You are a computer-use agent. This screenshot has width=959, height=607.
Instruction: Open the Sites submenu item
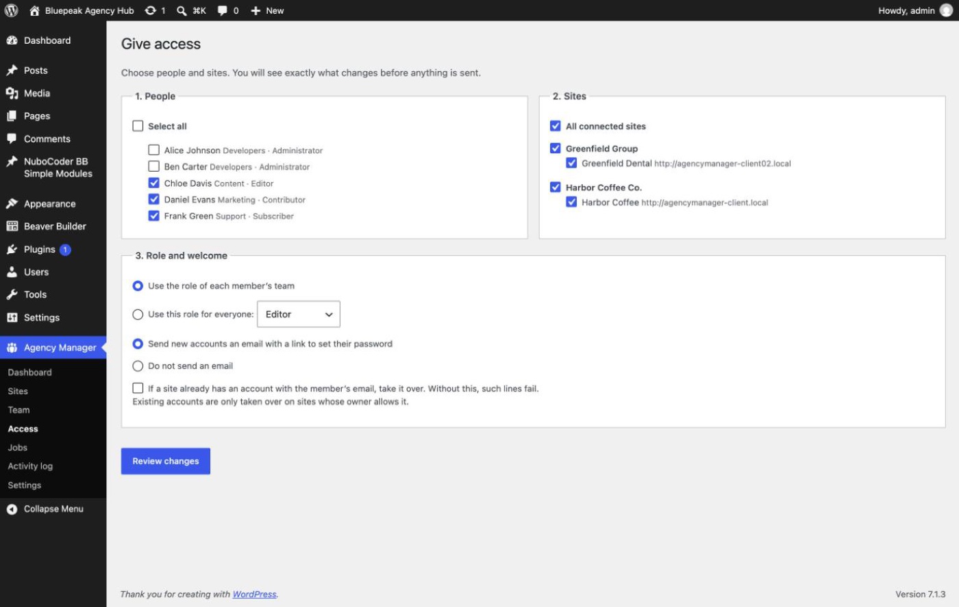pos(18,391)
